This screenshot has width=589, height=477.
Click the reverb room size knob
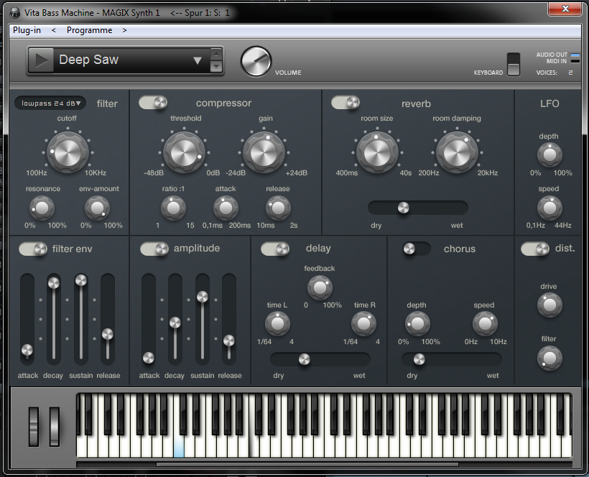377,152
